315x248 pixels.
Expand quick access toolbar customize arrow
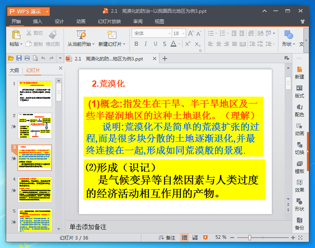tap(60, 58)
